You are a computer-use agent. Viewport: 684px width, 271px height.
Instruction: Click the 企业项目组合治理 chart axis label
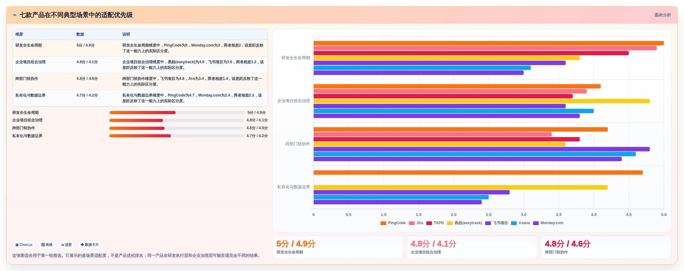[294, 101]
